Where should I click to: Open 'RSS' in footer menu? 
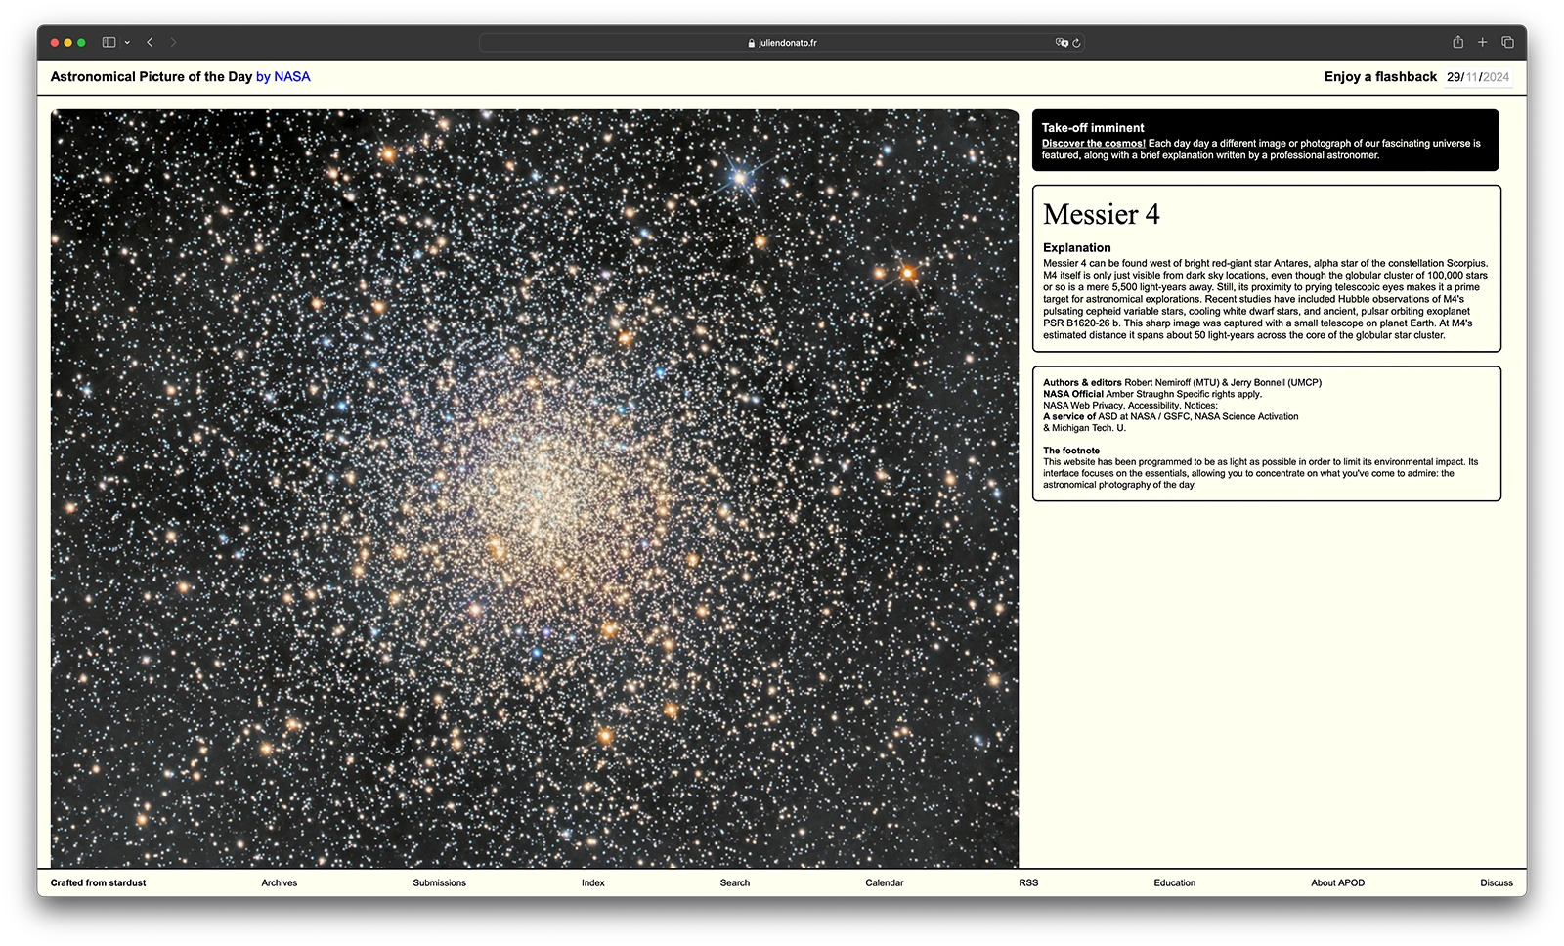[x=1028, y=882]
